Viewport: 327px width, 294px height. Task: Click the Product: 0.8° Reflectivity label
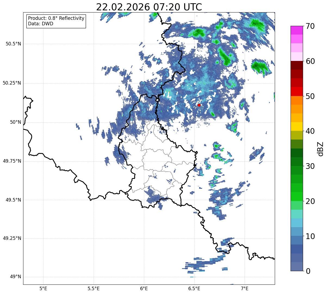(56, 18)
